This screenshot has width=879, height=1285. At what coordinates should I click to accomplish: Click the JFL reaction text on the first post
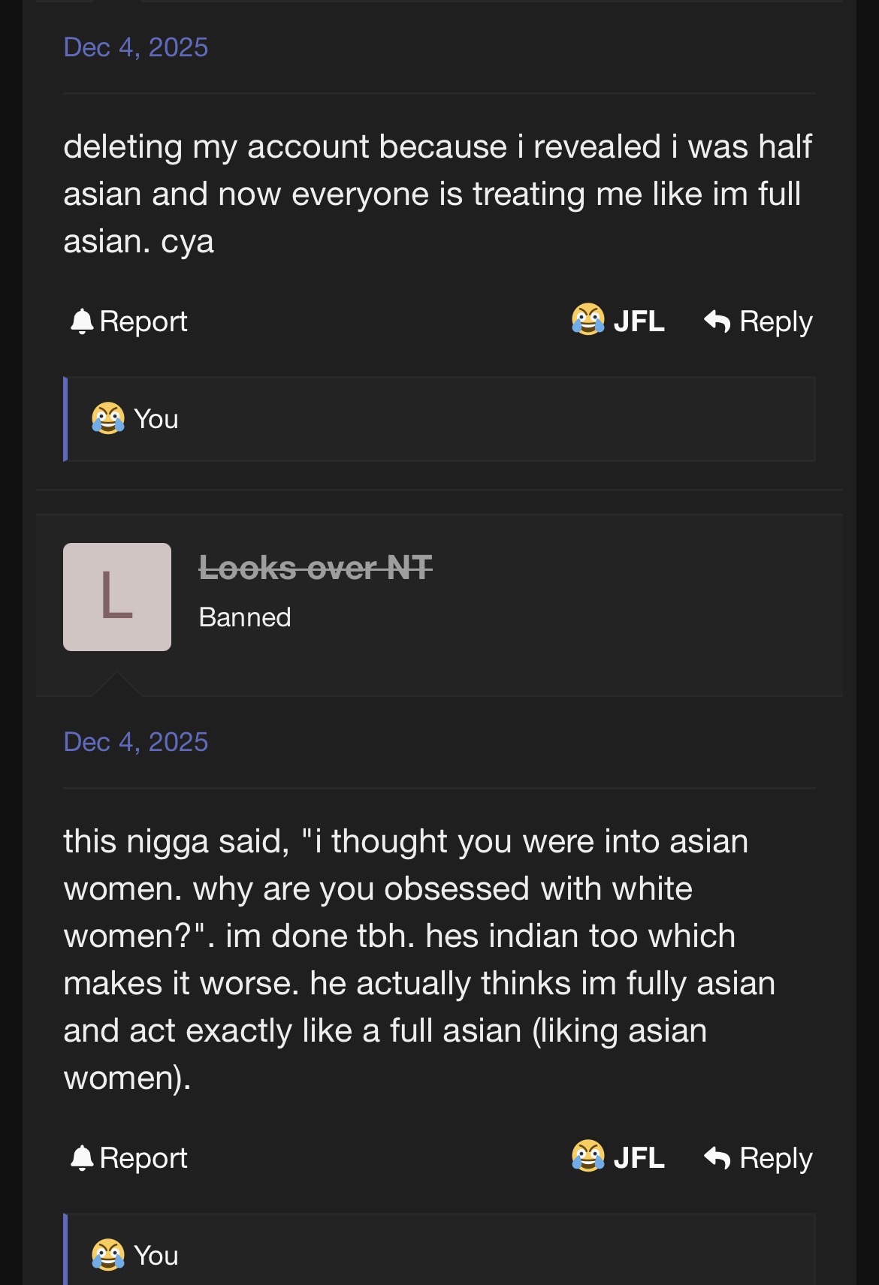[x=639, y=321]
